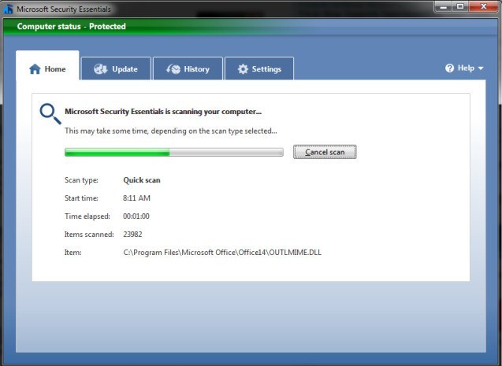This screenshot has height=366, width=502.
Task: Switch to the Home tab label
Action: (55, 69)
